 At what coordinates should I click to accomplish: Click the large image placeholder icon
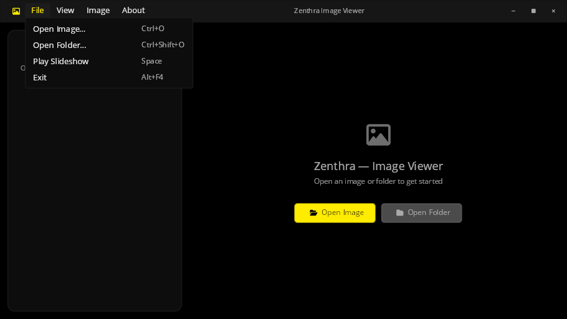[x=378, y=135]
